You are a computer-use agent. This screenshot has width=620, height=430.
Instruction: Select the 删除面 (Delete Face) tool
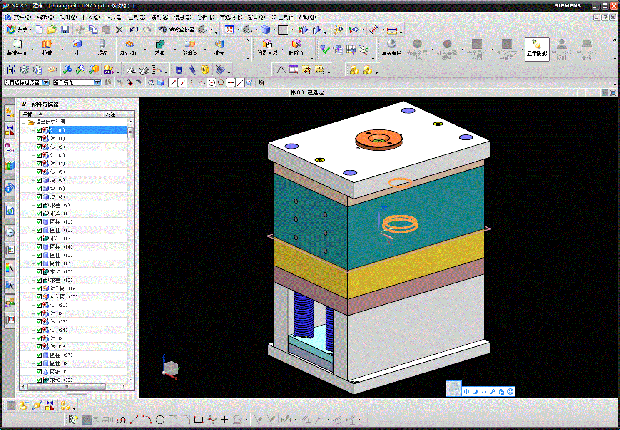coord(296,47)
